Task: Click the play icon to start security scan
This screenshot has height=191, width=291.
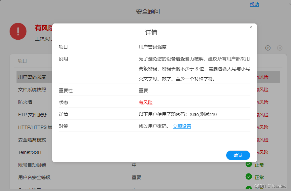Action: point(268,48)
